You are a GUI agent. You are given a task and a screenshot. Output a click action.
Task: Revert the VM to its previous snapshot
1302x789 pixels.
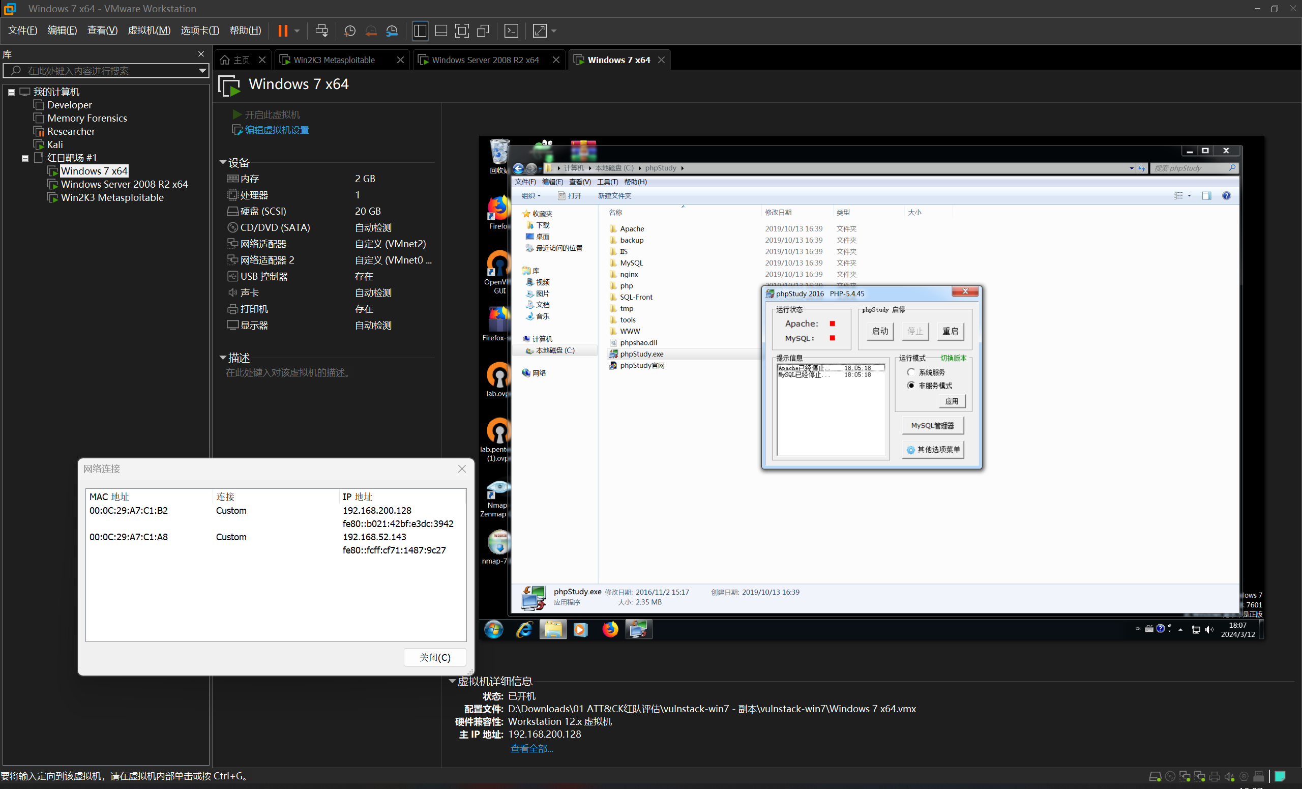tap(371, 31)
